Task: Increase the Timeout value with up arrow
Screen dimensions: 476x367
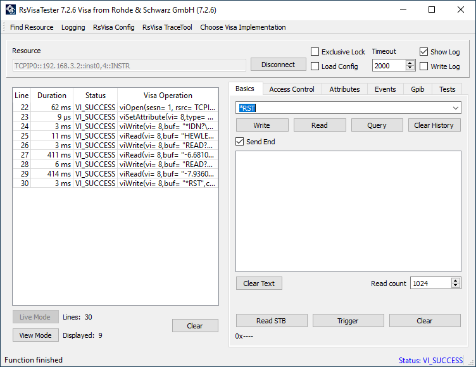Action: (x=410, y=63)
